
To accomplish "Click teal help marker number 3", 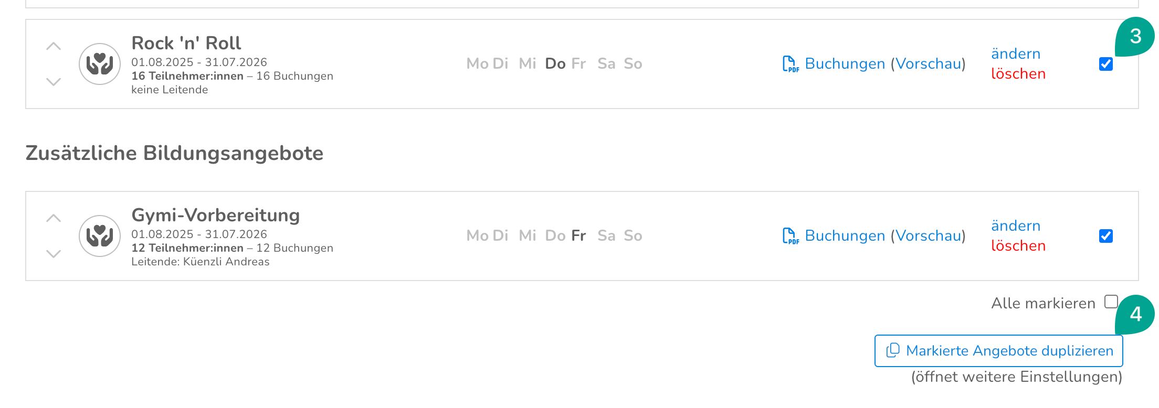I will point(1135,36).
